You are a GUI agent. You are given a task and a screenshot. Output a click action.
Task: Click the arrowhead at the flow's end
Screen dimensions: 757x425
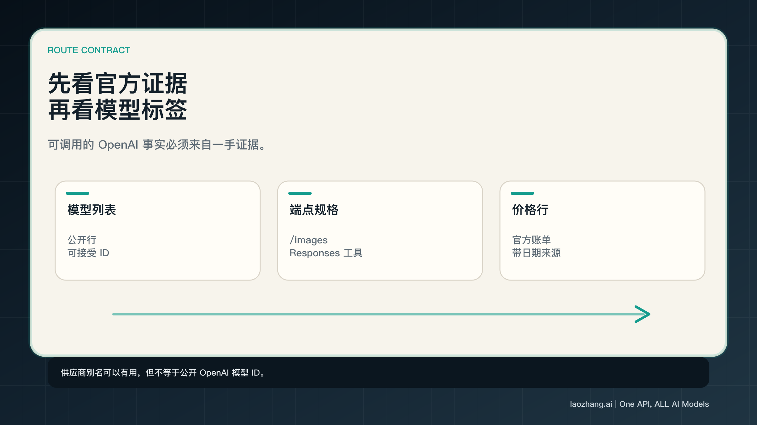coord(642,314)
